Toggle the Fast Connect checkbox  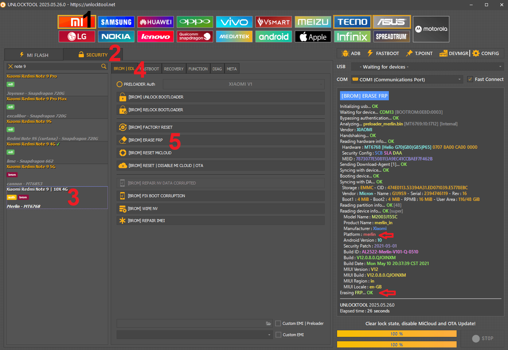tap(470, 79)
